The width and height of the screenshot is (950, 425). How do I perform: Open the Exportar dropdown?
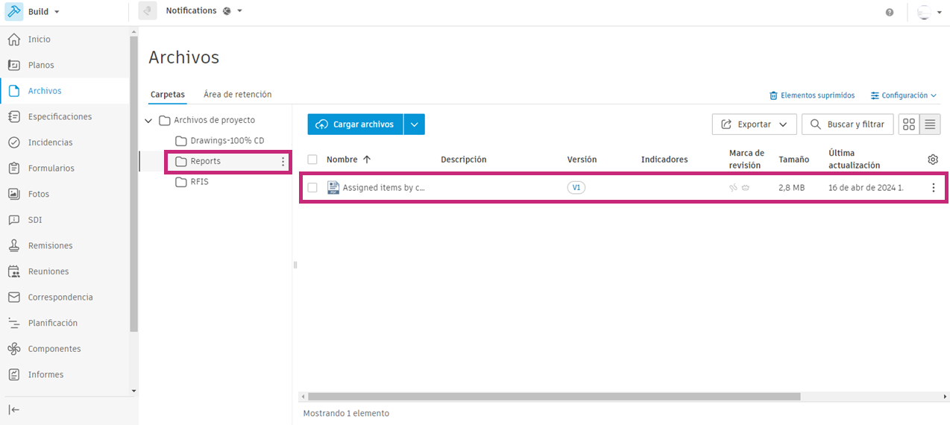point(754,125)
